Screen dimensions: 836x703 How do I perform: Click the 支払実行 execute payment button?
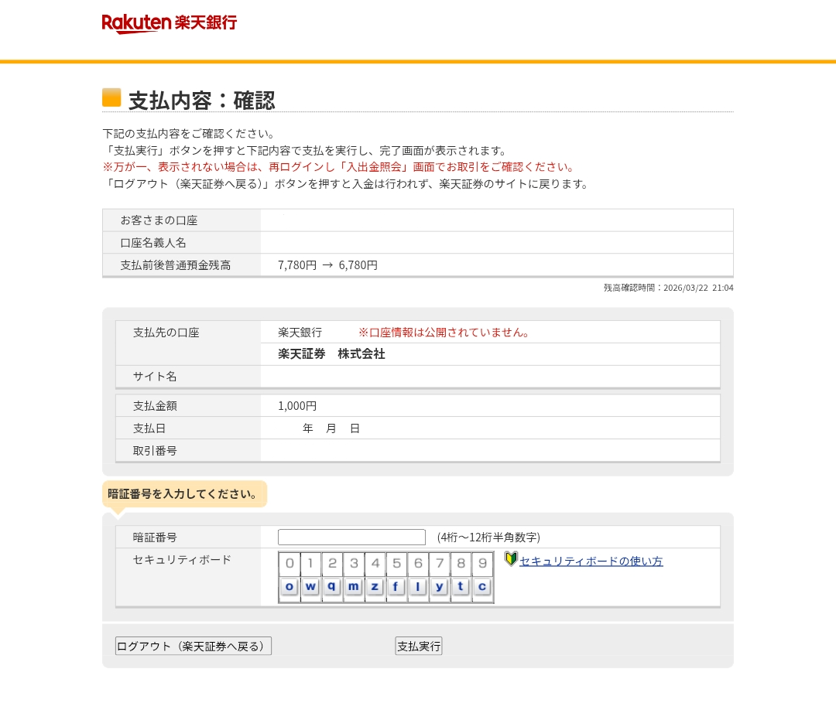tap(419, 646)
